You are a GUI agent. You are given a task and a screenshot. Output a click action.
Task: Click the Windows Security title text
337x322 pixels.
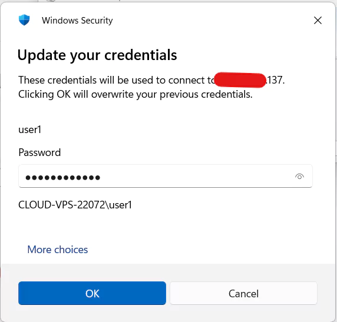tap(77, 21)
